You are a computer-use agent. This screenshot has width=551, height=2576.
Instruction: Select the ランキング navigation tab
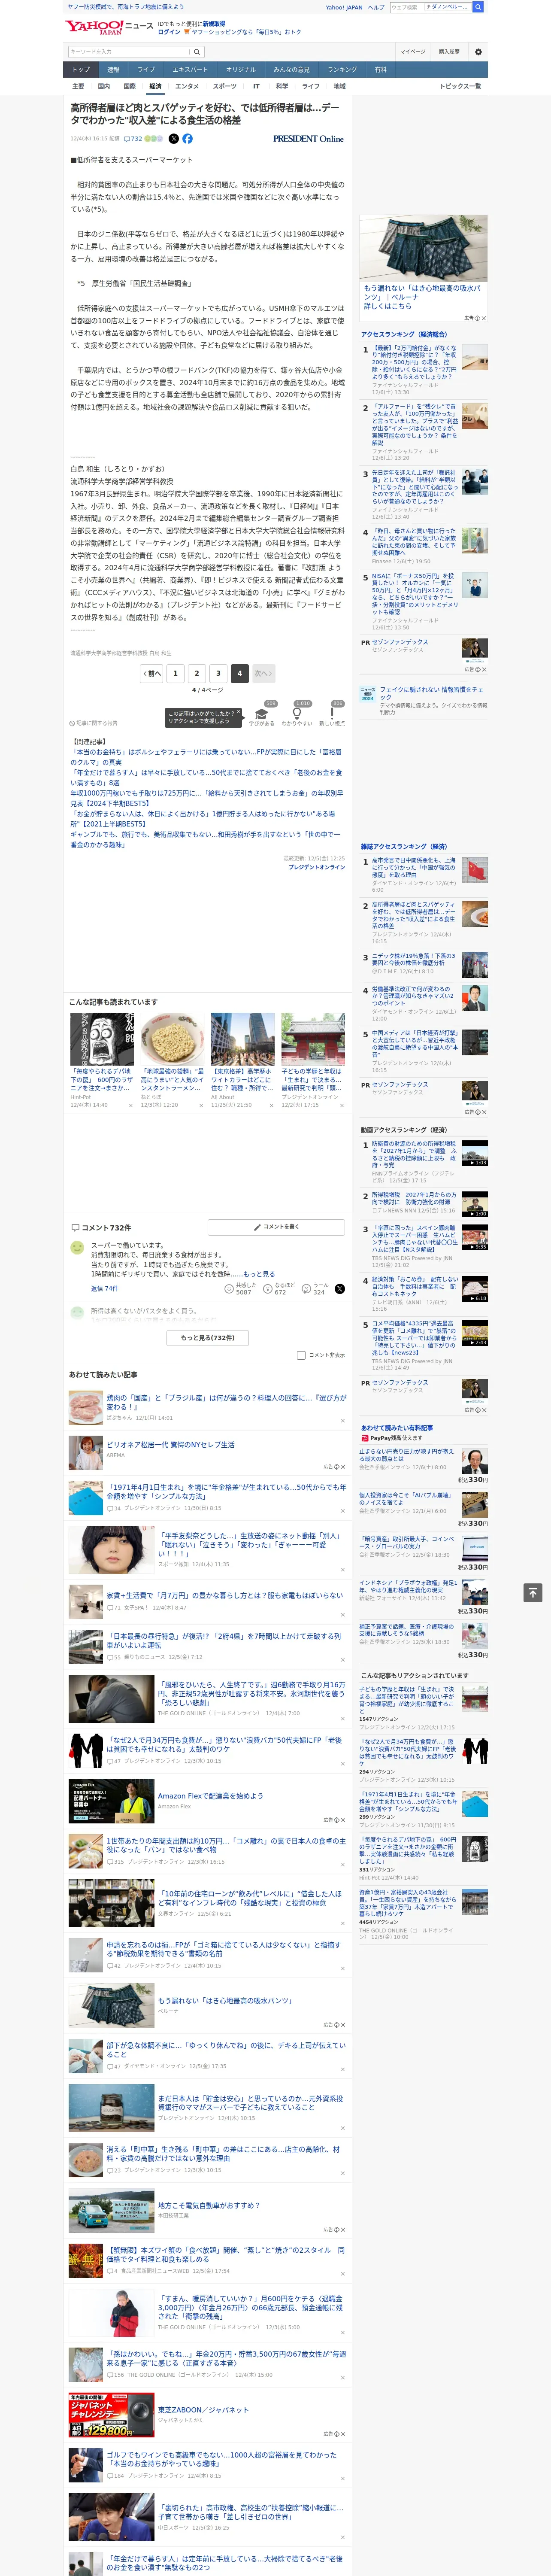pyautogui.click(x=342, y=70)
